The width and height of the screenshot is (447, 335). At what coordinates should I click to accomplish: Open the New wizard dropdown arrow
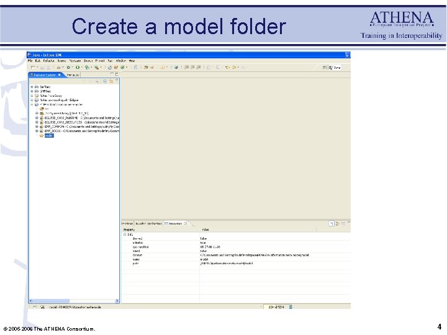(x=37, y=68)
